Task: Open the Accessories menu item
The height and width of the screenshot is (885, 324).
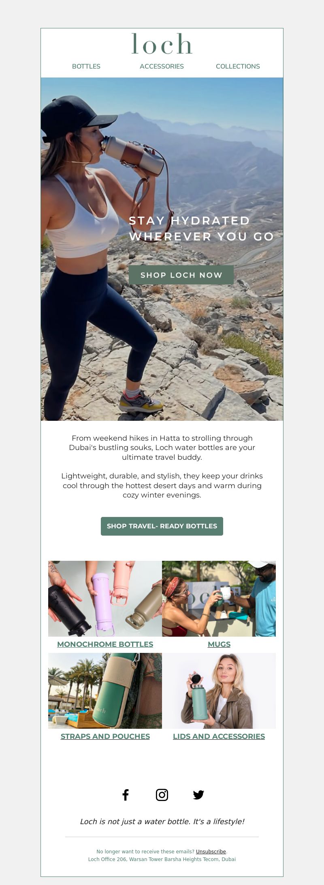Action: click(x=162, y=66)
